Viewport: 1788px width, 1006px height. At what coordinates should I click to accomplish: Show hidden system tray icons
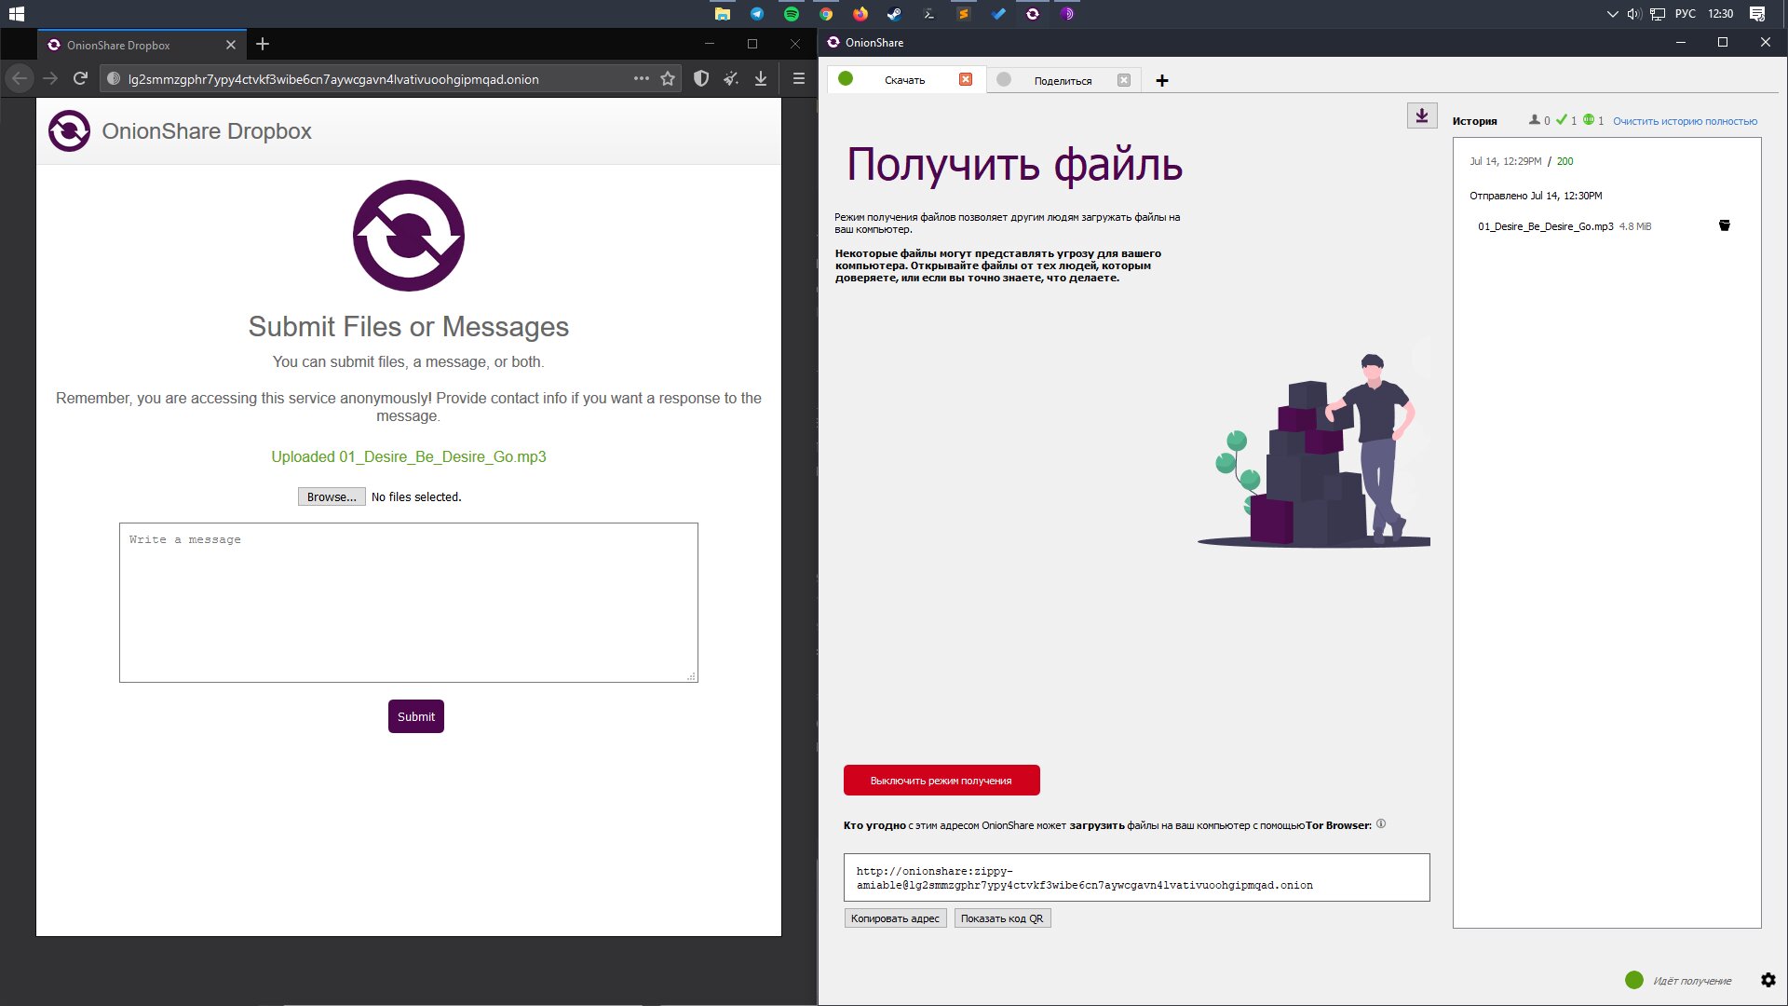1613,14
